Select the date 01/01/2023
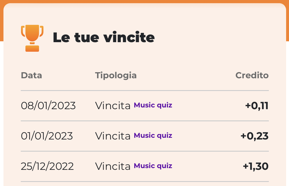The width and height of the screenshot is (289, 186). click(47, 136)
